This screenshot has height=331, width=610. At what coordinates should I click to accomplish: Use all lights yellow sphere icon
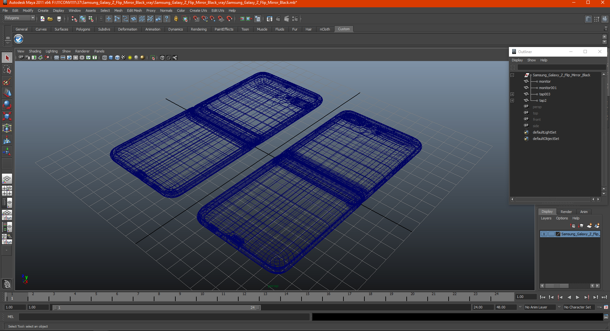click(x=130, y=58)
